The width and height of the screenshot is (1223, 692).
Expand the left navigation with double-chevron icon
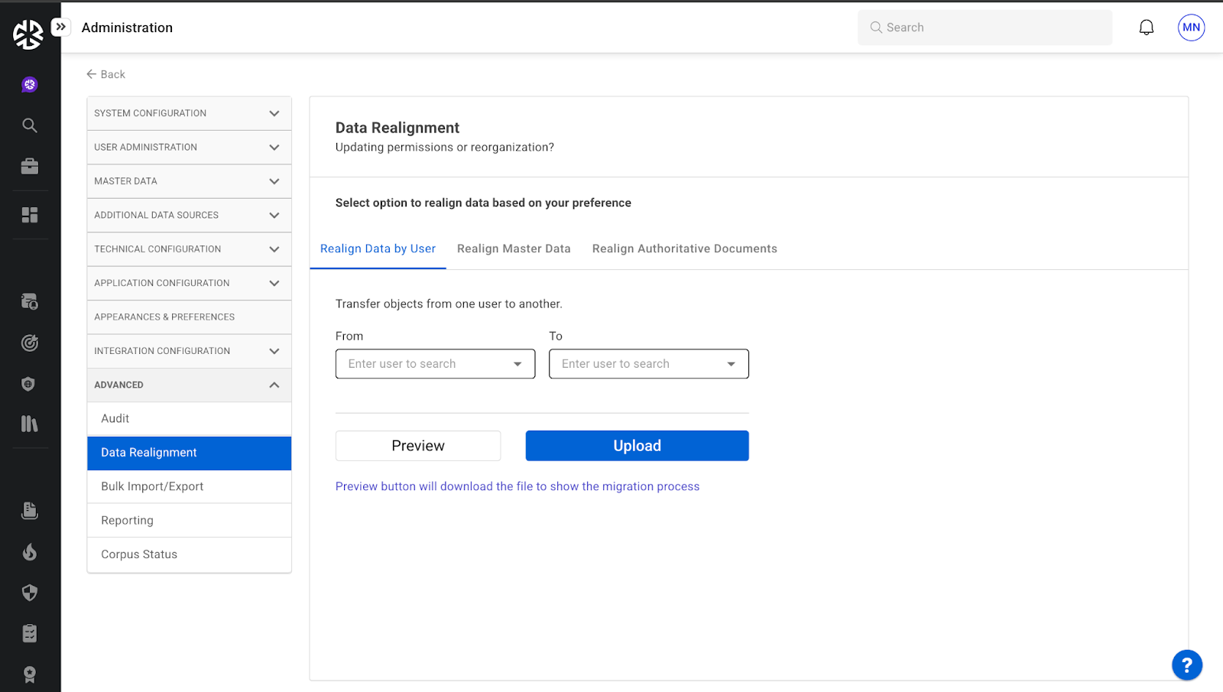61,27
